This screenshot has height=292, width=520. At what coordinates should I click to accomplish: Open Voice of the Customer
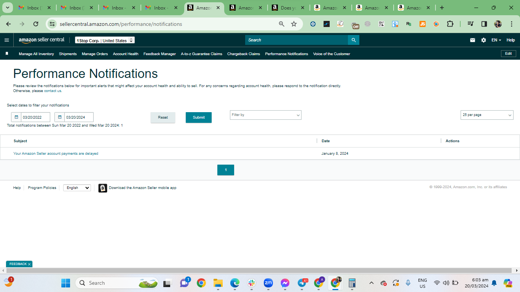332,54
